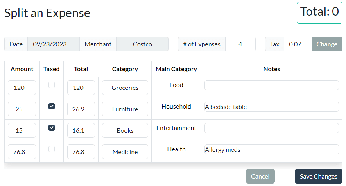Click the empty notes field for Books
Screen dimensions: 346x186
coord(271,128)
